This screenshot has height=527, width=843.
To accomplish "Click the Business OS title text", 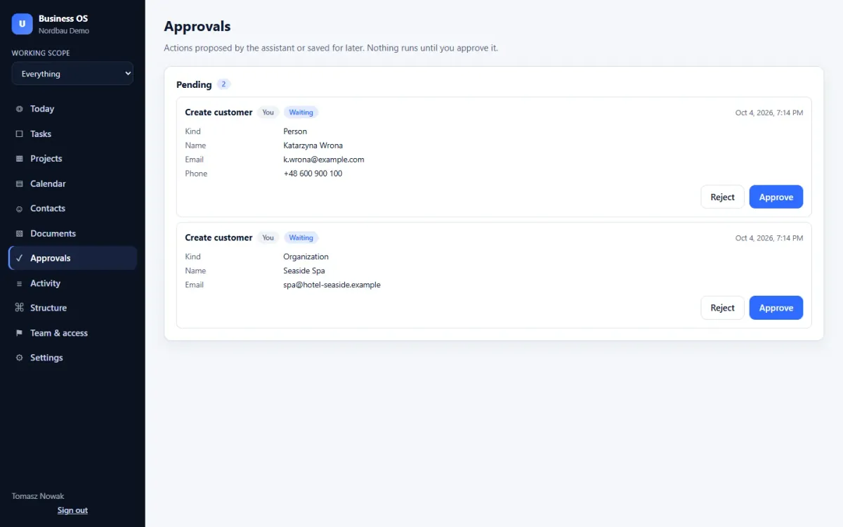I will (63, 19).
